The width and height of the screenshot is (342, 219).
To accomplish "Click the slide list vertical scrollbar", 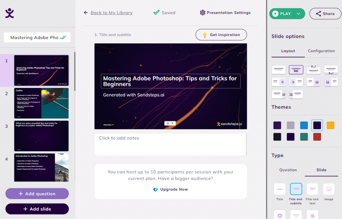I will (75, 71).
